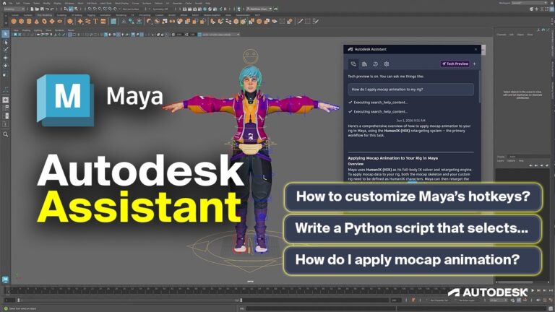Click the Home icon in Maya's menu bar
Screen dimensions: 555x312
[4, 3]
